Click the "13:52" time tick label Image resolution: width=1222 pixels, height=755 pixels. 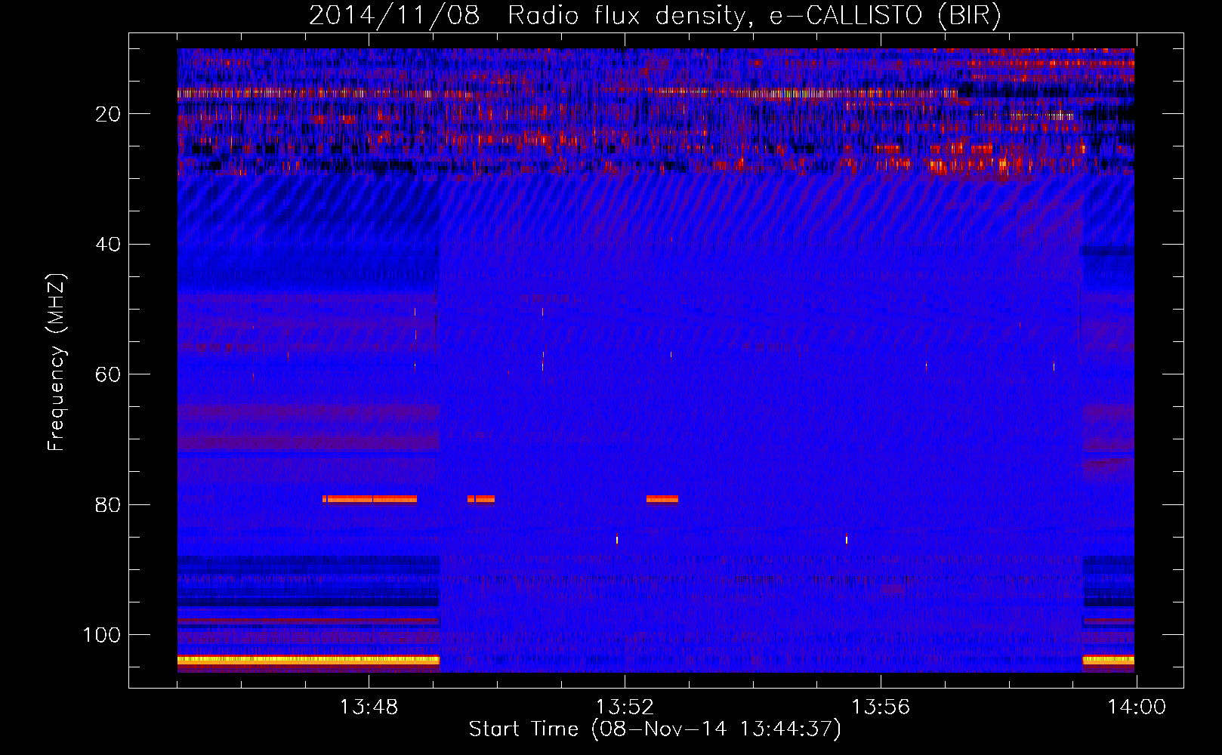[625, 707]
